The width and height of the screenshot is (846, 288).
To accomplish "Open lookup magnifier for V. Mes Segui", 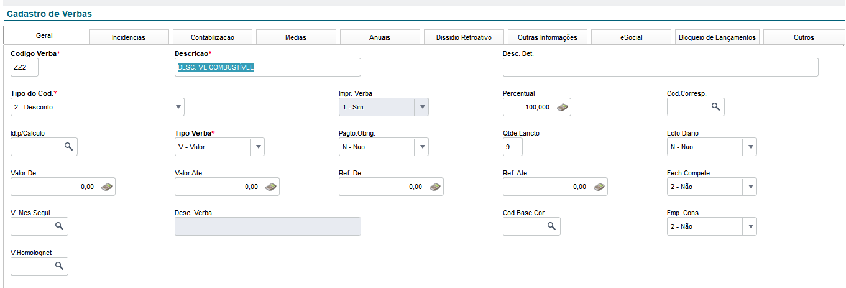I will [59, 226].
